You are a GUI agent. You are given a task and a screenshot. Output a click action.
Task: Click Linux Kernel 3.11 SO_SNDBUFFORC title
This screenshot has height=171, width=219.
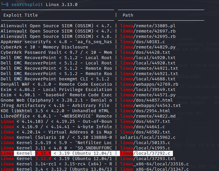(x=56, y=148)
